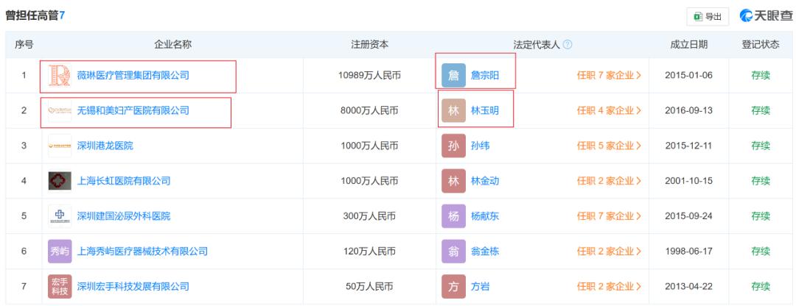
Task: Open legal representative 林玉明's profile
Action: tap(485, 111)
